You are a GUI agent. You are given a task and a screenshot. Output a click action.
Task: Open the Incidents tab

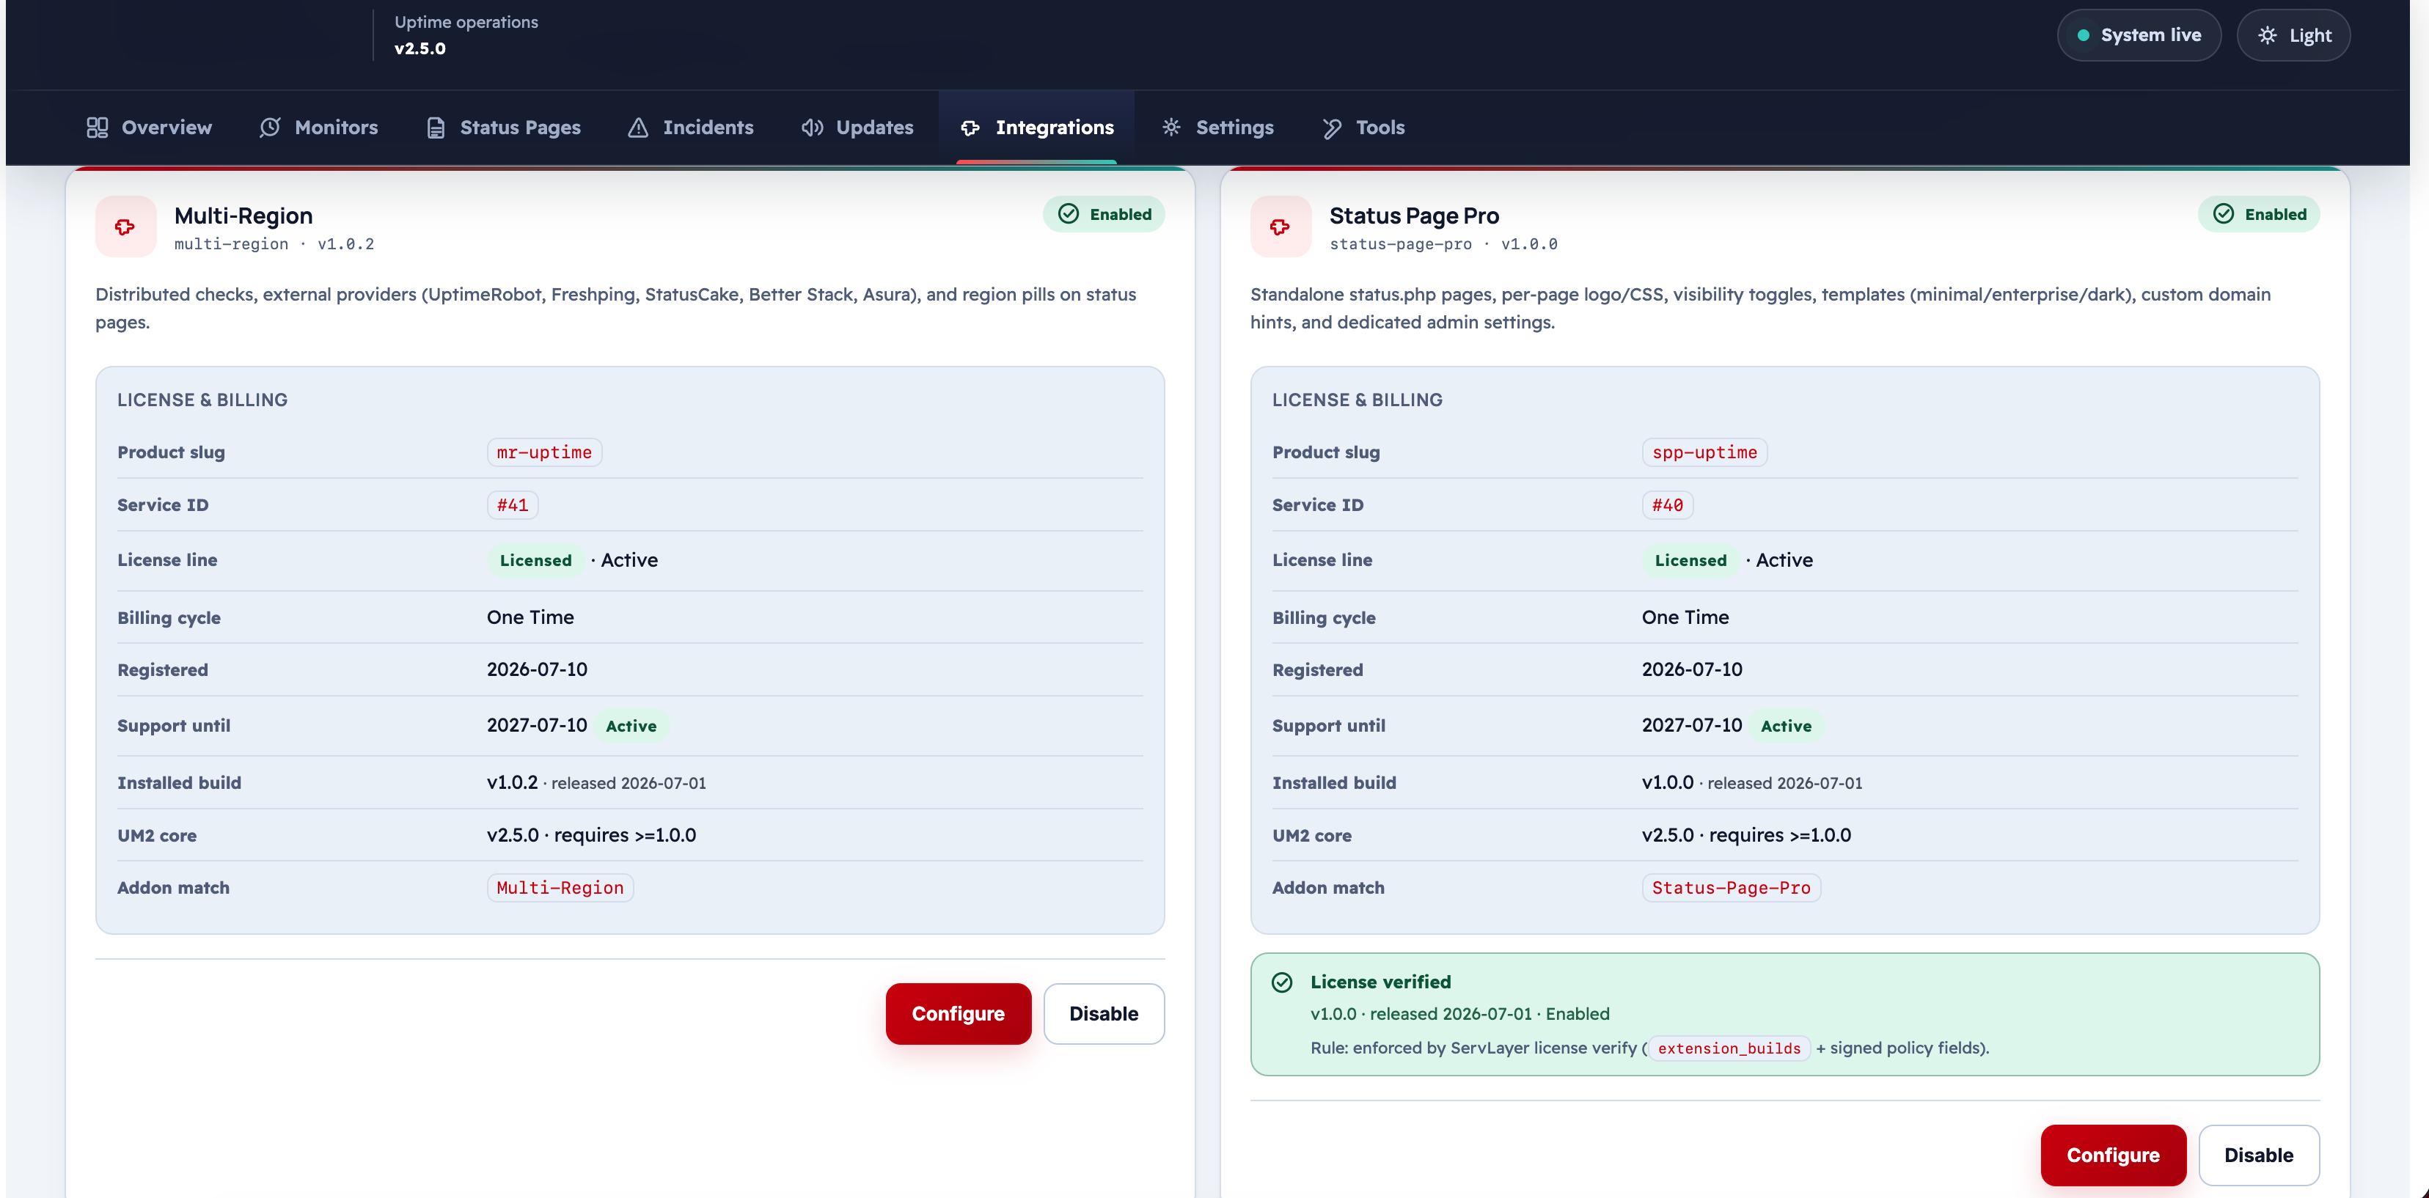point(691,128)
